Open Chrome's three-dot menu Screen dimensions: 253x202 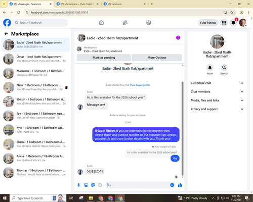click(x=248, y=12)
